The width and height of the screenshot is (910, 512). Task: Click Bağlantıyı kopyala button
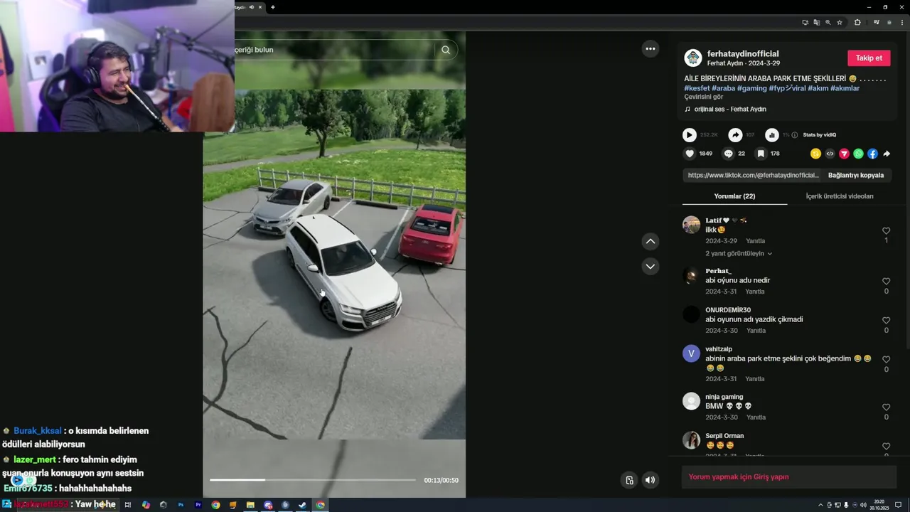tap(856, 175)
